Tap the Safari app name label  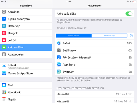66,43
